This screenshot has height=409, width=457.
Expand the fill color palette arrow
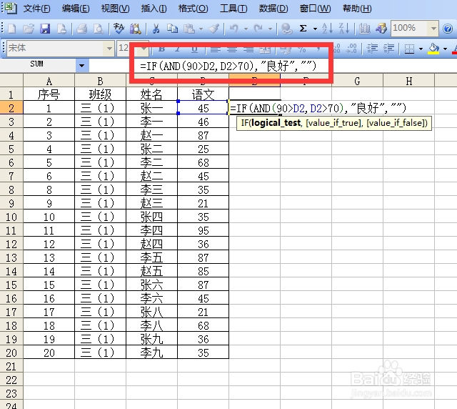tap(445, 49)
